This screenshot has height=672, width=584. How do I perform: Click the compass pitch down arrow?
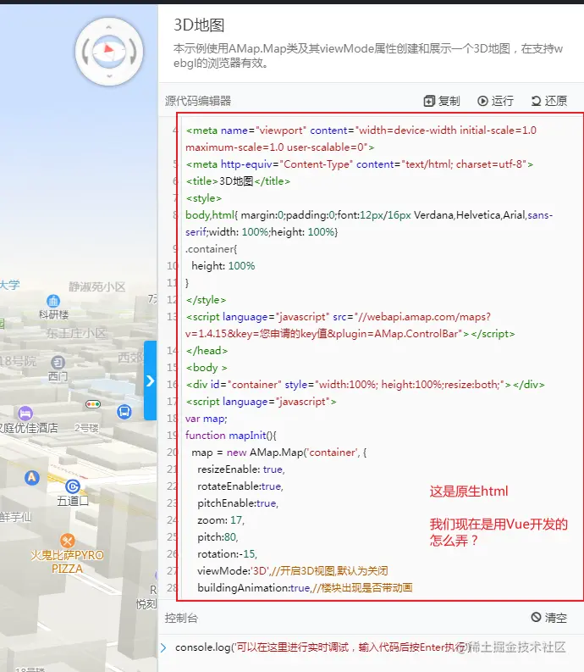[107, 77]
